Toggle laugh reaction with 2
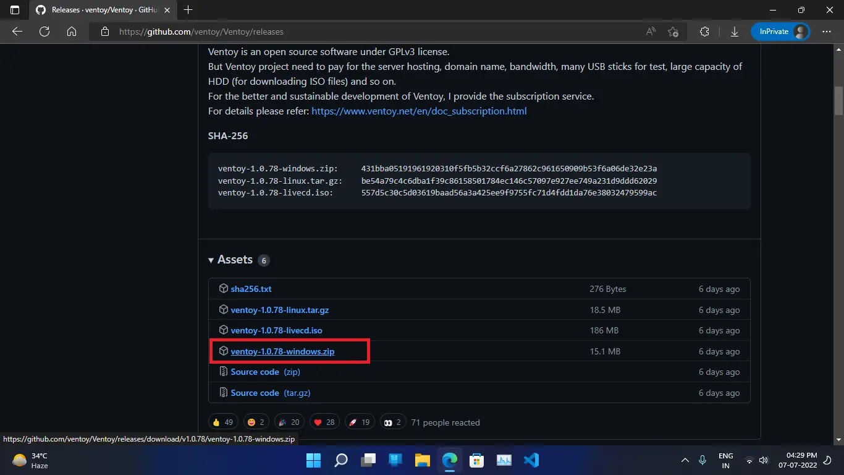844x475 pixels. pyautogui.click(x=256, y=422)
